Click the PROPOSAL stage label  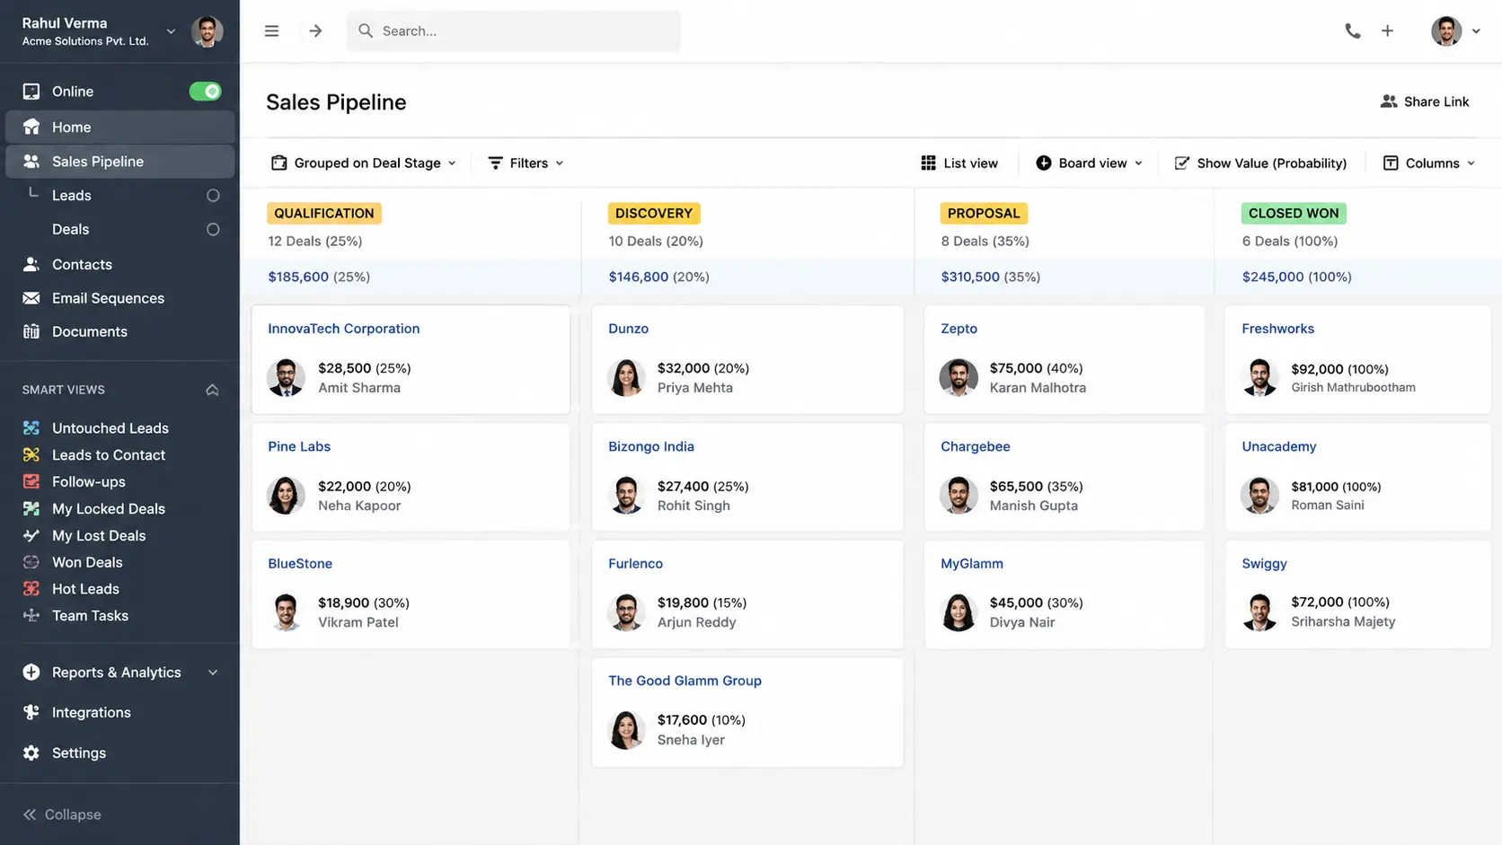[x=984, y=213]
